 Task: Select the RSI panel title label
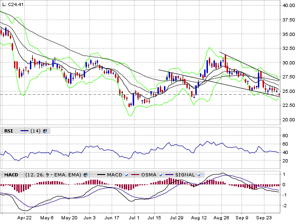8,131
